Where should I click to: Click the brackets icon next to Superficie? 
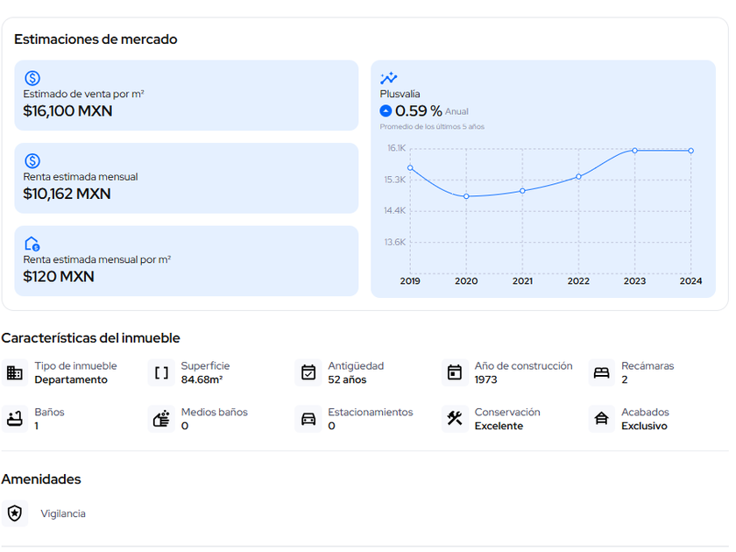161,372
